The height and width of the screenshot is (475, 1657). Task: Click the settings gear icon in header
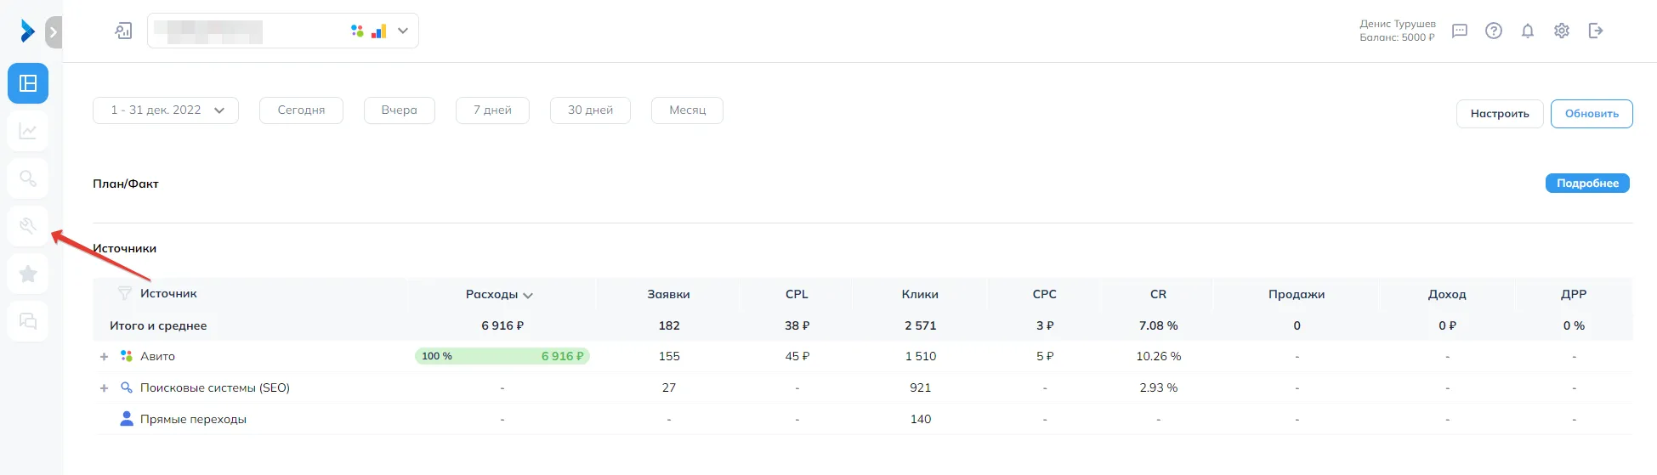[1562, 31]
